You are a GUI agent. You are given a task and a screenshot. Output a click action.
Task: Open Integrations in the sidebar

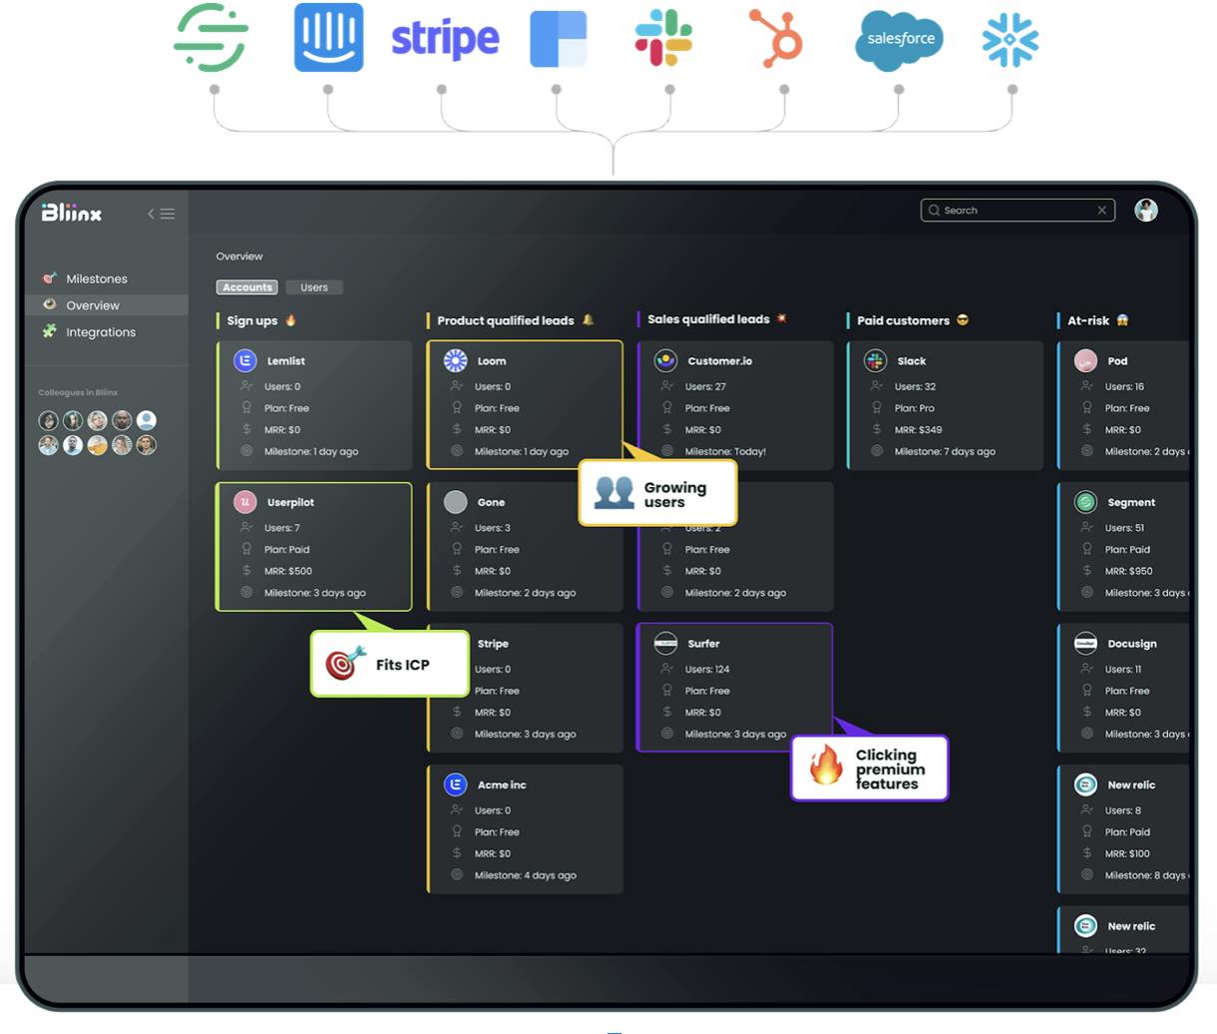click(101, 332)
